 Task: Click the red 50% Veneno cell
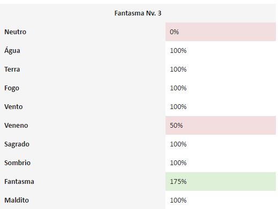pos(221,125)
